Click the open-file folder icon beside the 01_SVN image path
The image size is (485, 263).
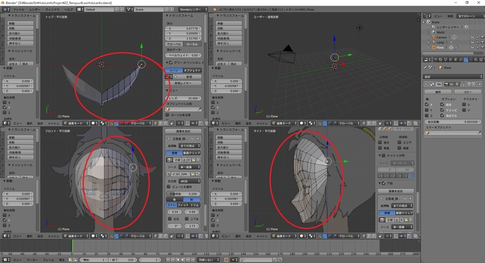tap(193, 174)
